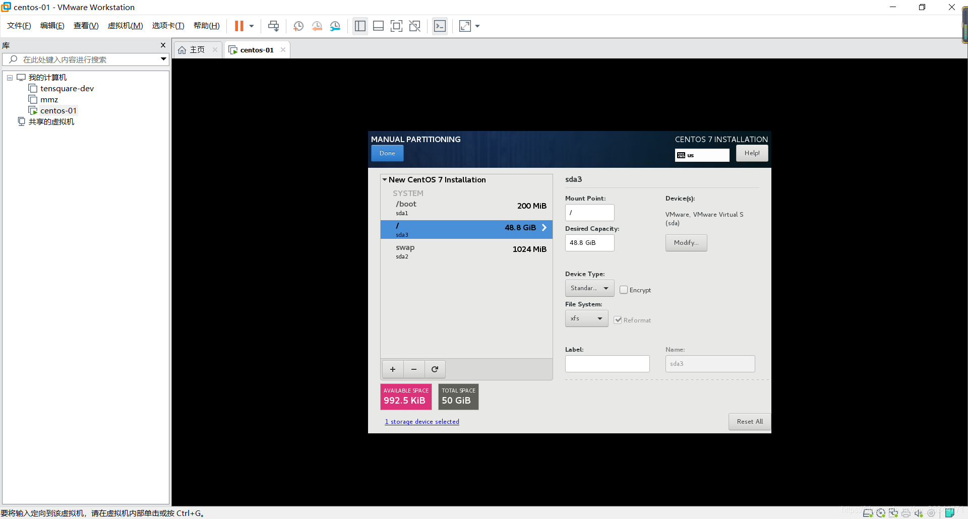The image size is (968, 519).
Task: Click the Reset All button
Action: (x=750, y=422)
